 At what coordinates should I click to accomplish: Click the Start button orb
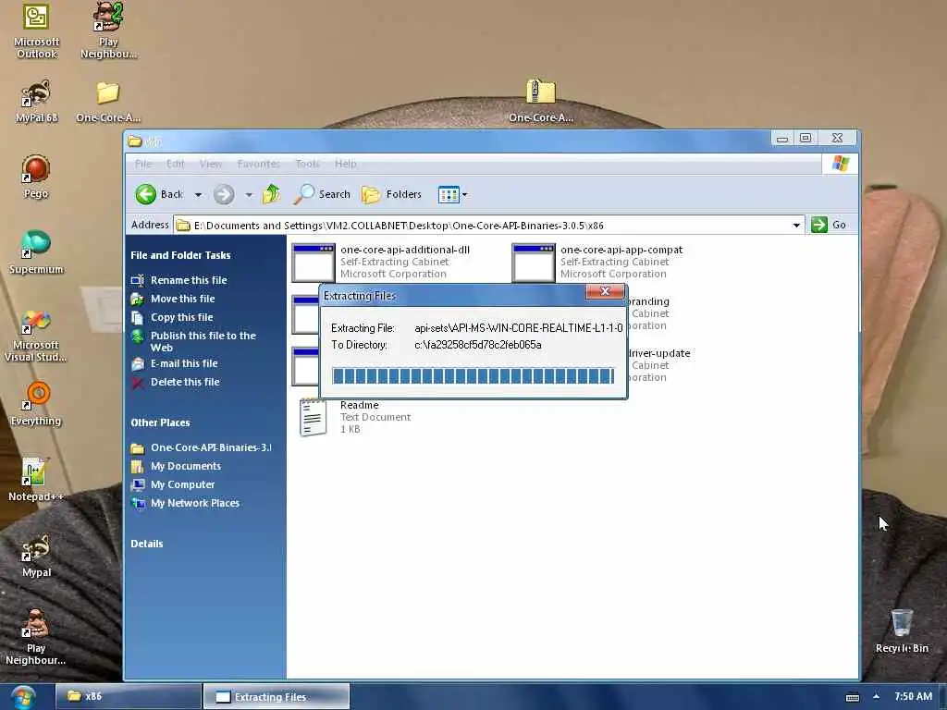[23, 697]
